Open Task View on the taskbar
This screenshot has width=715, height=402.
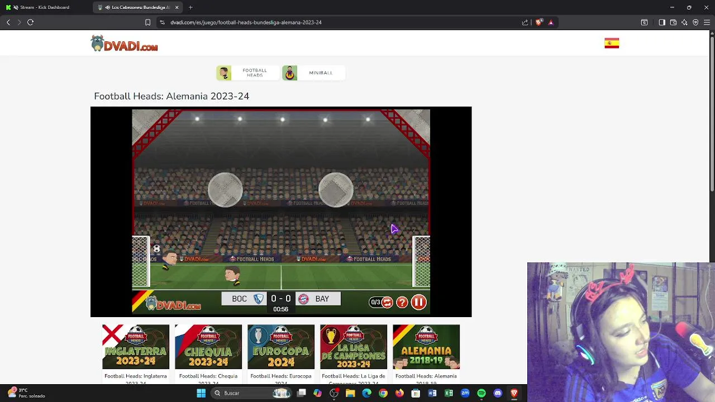pos(301,393)
